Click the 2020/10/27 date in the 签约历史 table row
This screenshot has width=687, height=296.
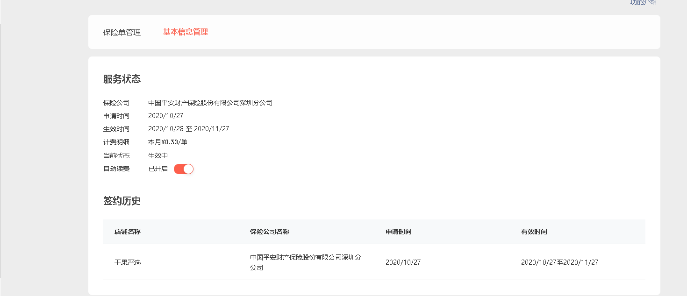tap(403, 262)
